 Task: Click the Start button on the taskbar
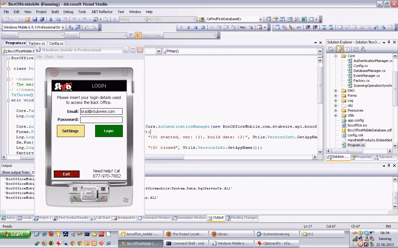(16, 234)
